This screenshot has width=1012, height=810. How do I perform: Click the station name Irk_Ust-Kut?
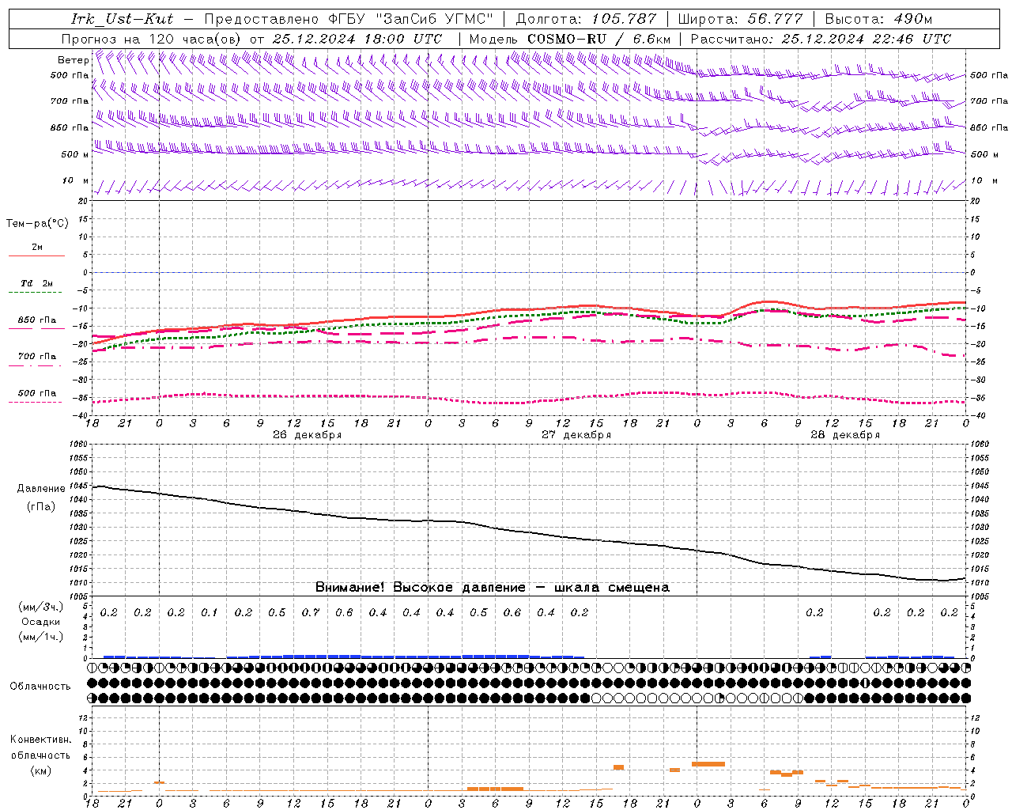pyautogui.click(x=122, y=19)
